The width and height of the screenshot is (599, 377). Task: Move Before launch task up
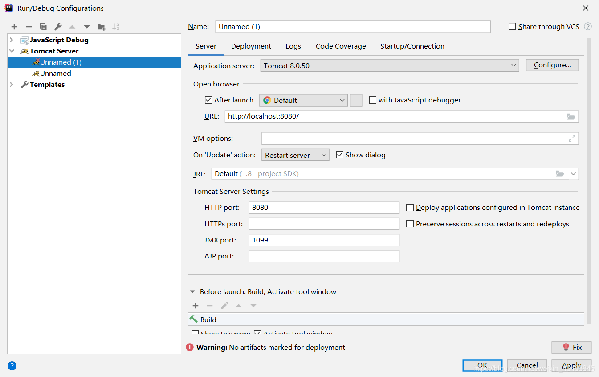[x=239, y=306]
